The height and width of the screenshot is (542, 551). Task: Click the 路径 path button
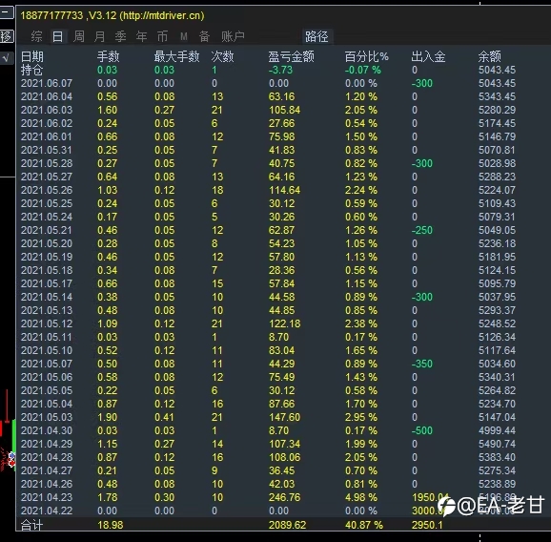point(316,36)
